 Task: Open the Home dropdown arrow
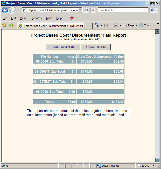coord(101,25)
